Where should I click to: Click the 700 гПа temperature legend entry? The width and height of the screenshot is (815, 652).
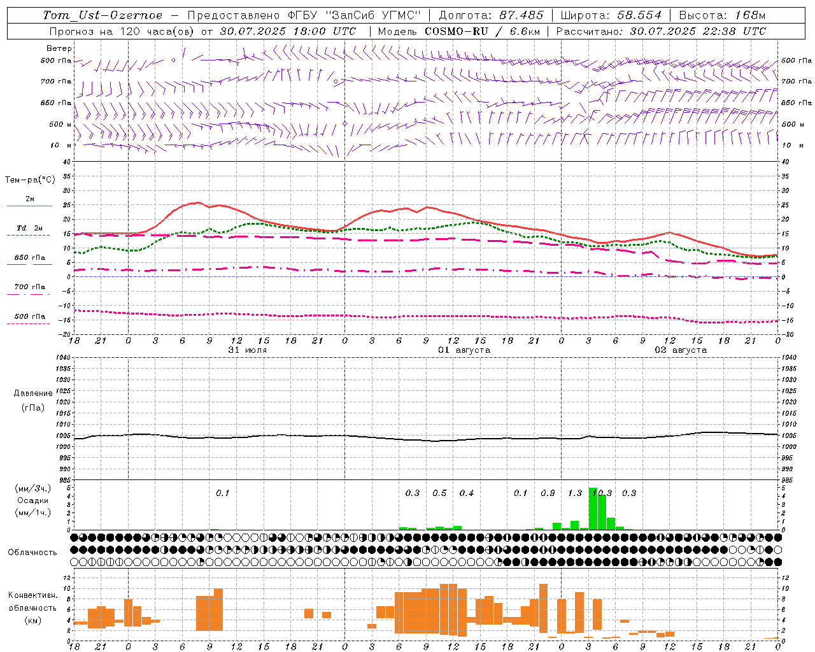click(x=30, y=287)
